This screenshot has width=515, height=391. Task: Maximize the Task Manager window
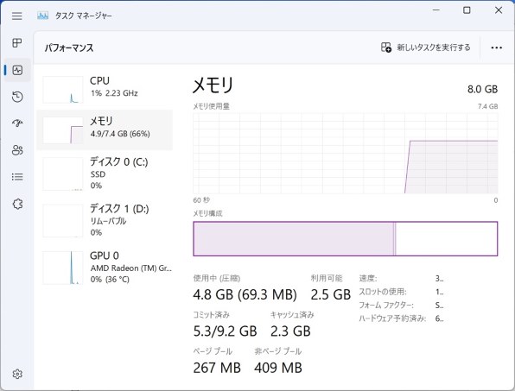click(x=467, y=10)
